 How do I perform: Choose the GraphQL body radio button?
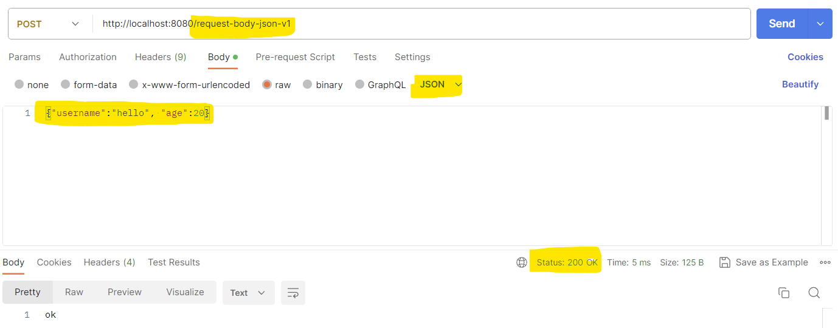pos(360,84)
